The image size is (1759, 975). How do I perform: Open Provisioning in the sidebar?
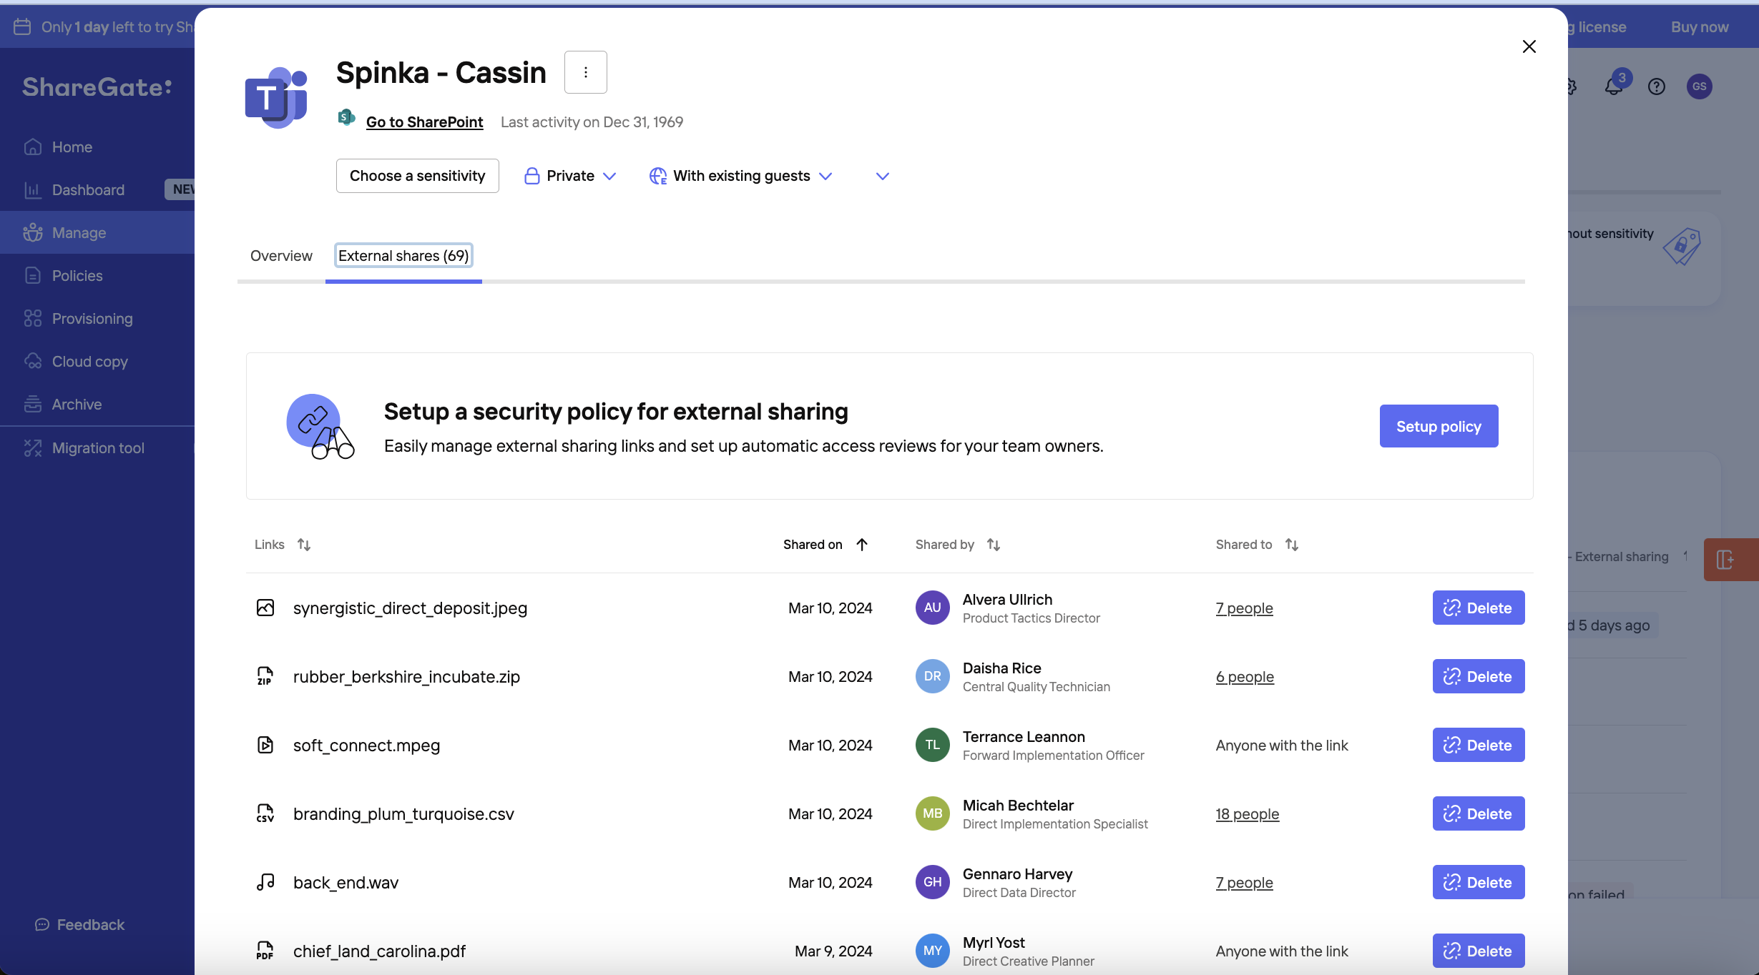pos(97,318)
